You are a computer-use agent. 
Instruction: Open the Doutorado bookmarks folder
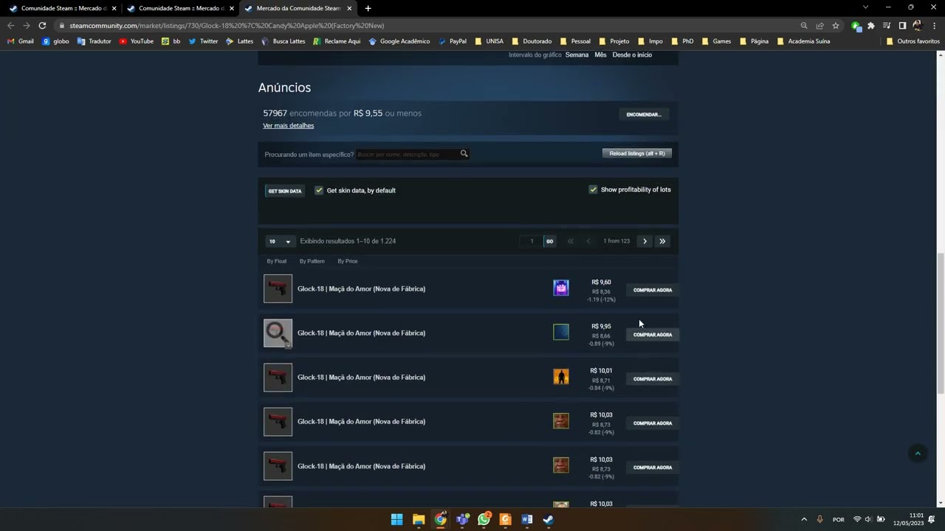pos(532,41)
